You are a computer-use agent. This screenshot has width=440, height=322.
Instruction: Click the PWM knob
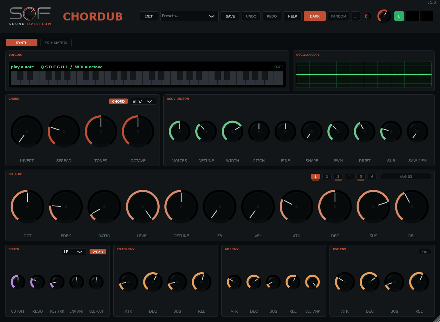pyautogui.click(x=338, y=131)
